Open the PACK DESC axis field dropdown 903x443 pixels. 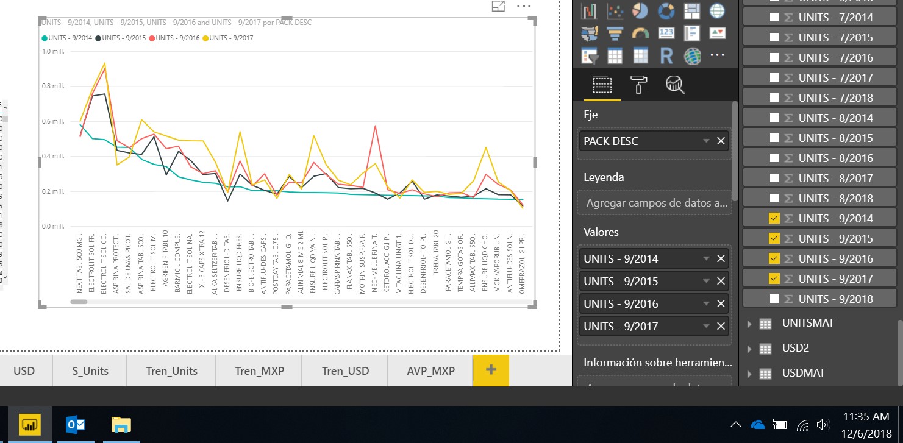coord(706,141)
